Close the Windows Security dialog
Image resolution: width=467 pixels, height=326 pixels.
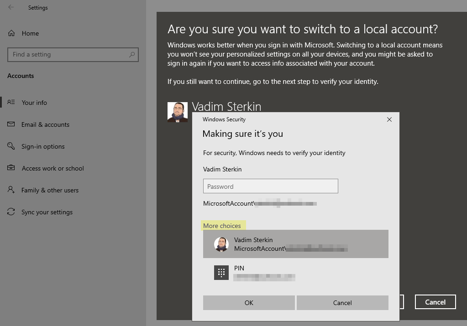point(389,119)
